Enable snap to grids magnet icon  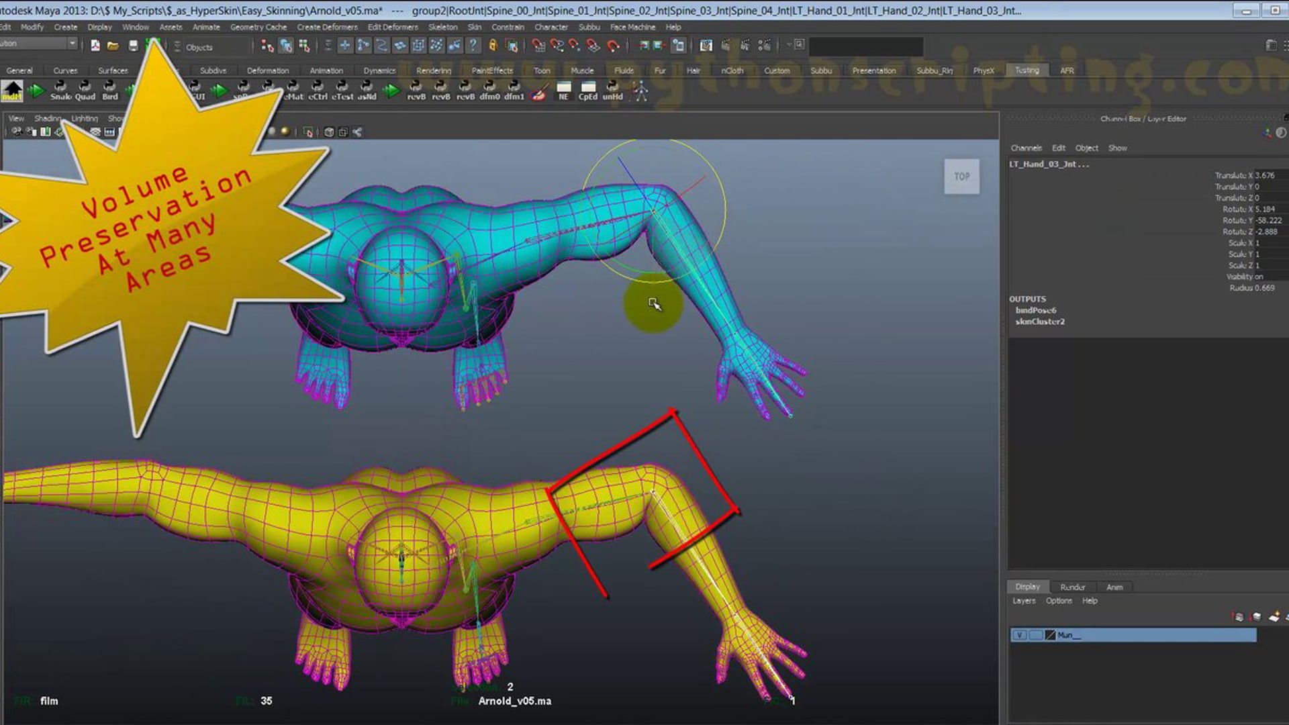click(x=538, y=46)
